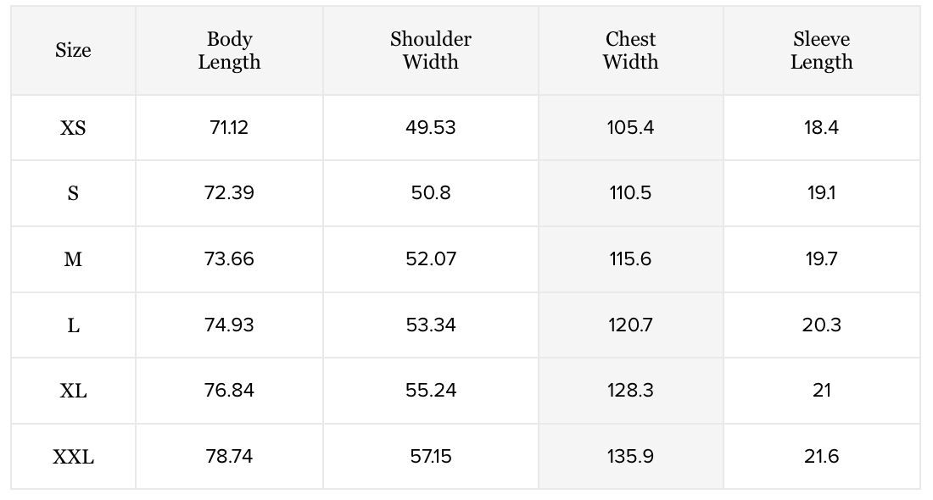Click the XXL size row label

(73, 457)
